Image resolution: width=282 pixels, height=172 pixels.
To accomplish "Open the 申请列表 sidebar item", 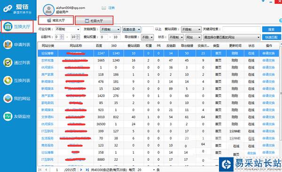I will 17,45.
